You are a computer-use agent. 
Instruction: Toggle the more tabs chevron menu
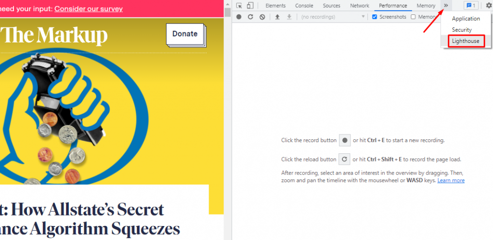tap(446, 6)
